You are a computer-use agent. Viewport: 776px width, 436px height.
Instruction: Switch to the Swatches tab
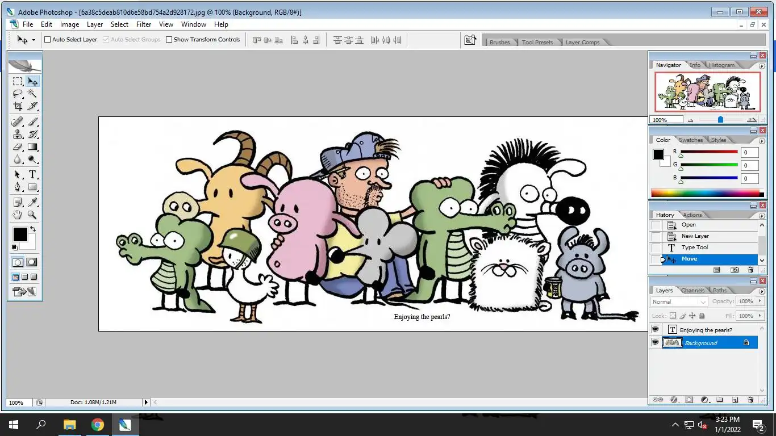(x=691, y=140)
